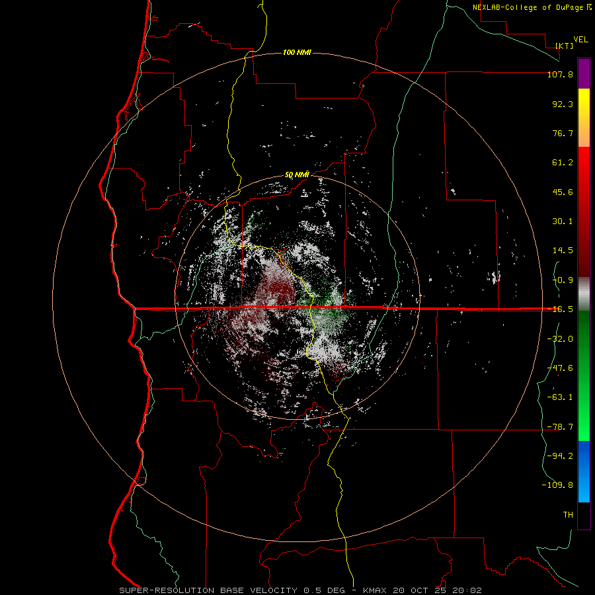Click the -0.9 scale value
This screenshot has width=595, height=595.
pyautogui.click(x=563, y=280)
